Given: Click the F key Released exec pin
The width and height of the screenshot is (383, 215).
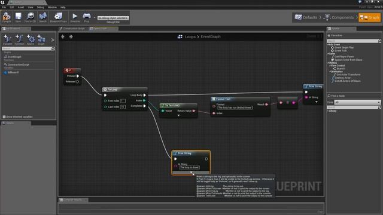Looking at the screenshot, I should (78, 82).
